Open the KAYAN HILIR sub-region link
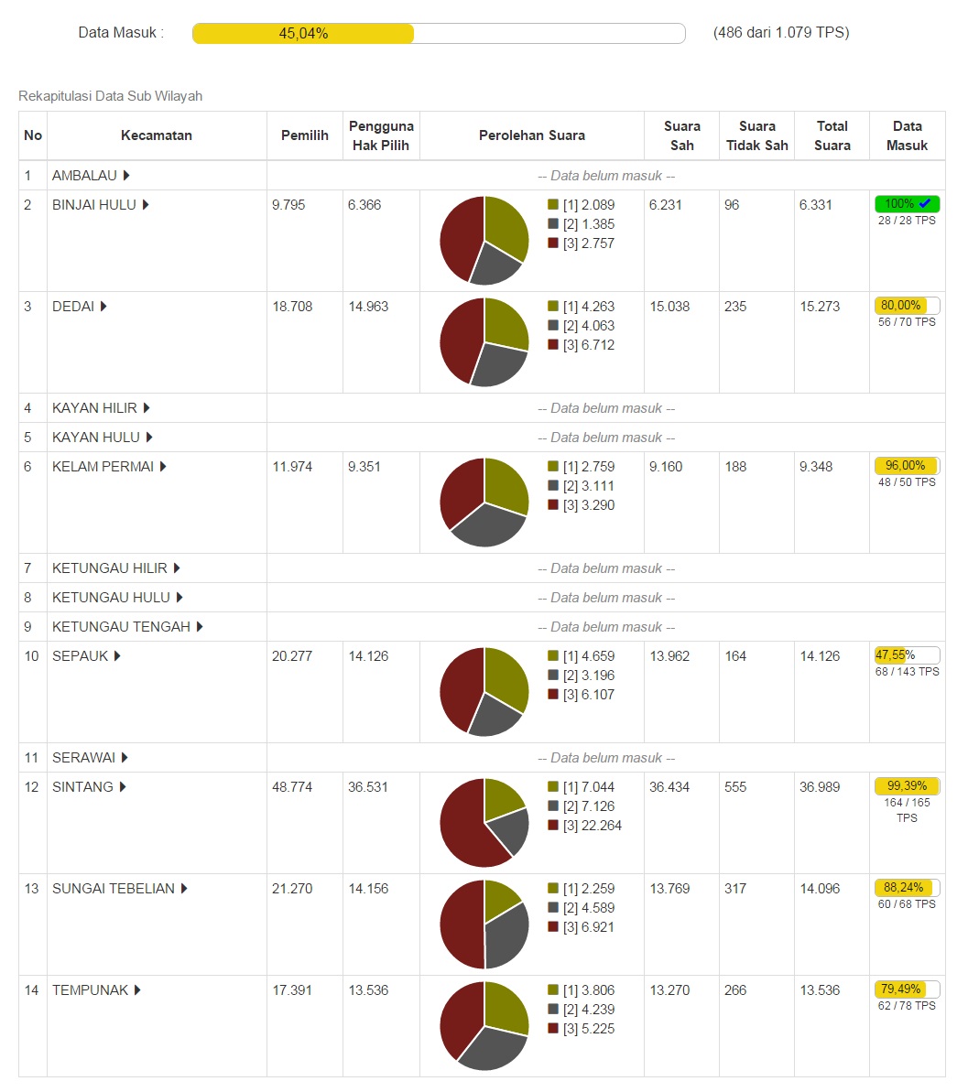Image resolution: width=968 pixels, height=1092 pixels. pos(94,408)
